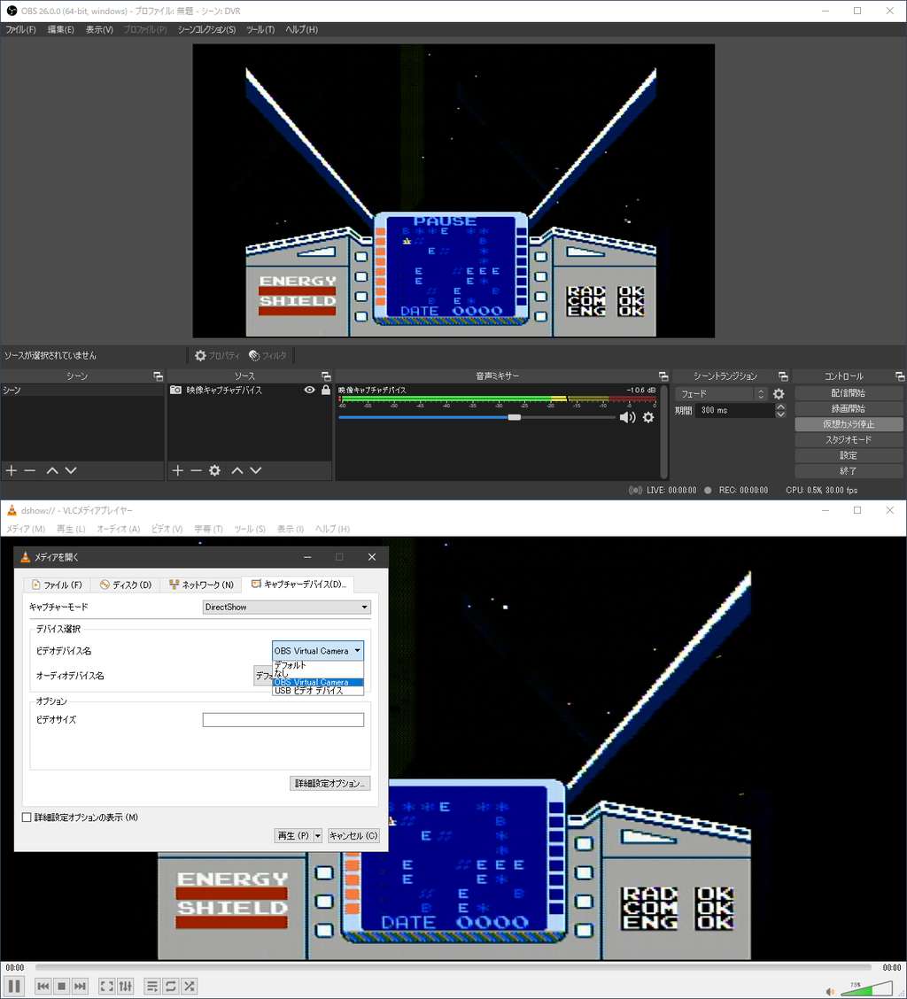Remove the selected source with the minus icon
Screen dimensions: 907x999
click(x=197, y=470)
